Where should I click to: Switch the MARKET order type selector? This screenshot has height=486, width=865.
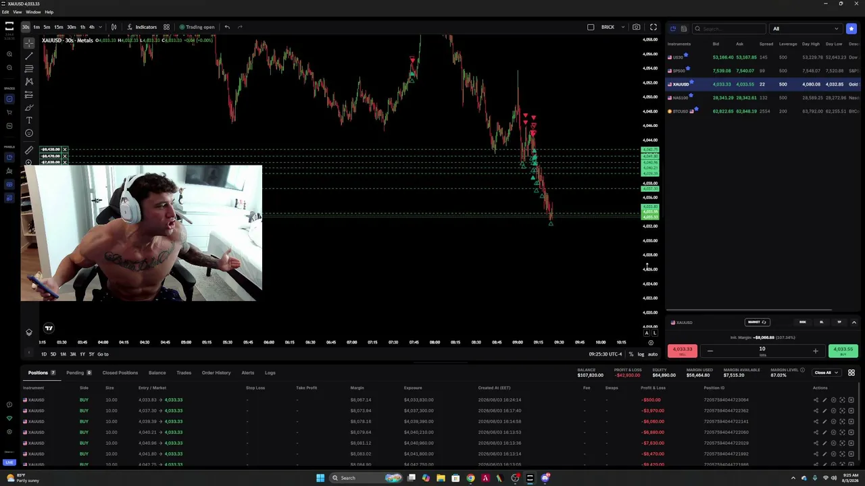(x=757, y=322)
